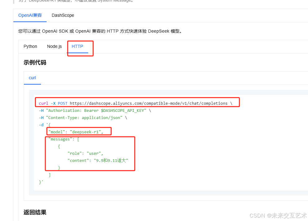Click the Authorization Bearer header line
The height and width of the screenshot is (221, 308).
[95, 111]
